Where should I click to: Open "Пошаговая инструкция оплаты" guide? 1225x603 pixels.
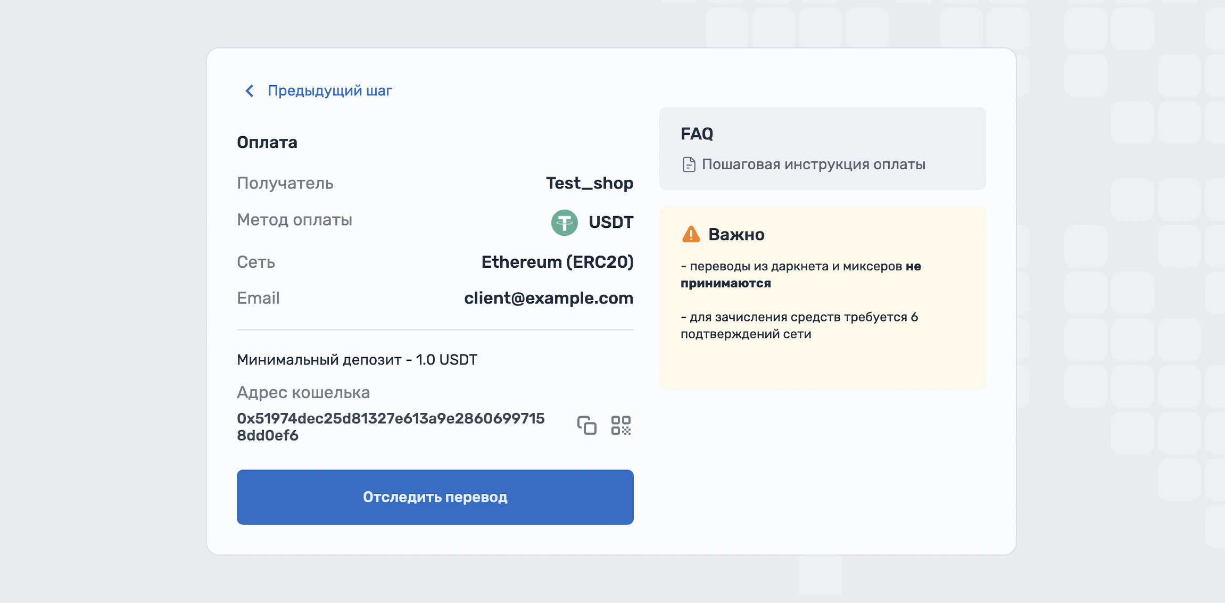point(813,164)
